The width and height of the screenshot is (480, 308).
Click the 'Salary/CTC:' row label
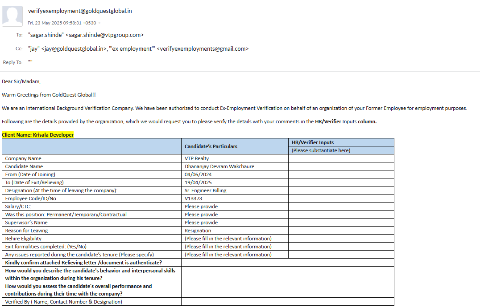(18, 207)
